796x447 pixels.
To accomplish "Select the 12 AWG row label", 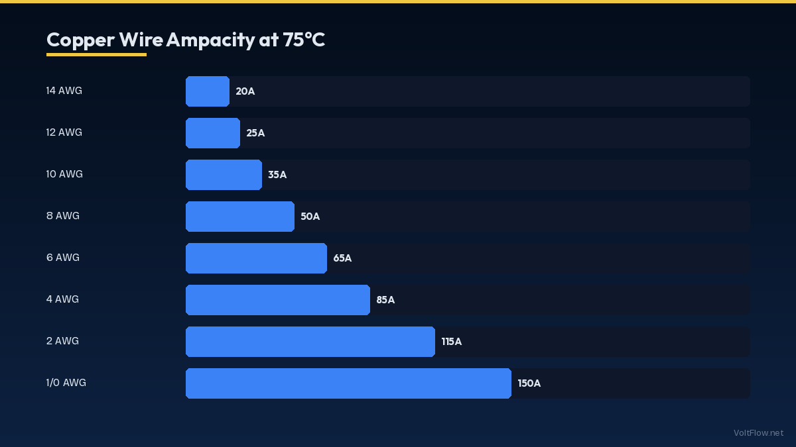I will point(64,132).
